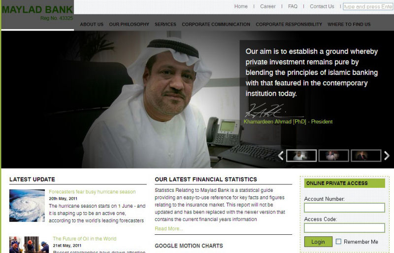The image size is (394, 253).
Task: Click the previous slide arrow in banner
Action: click(x=281, y=155)
